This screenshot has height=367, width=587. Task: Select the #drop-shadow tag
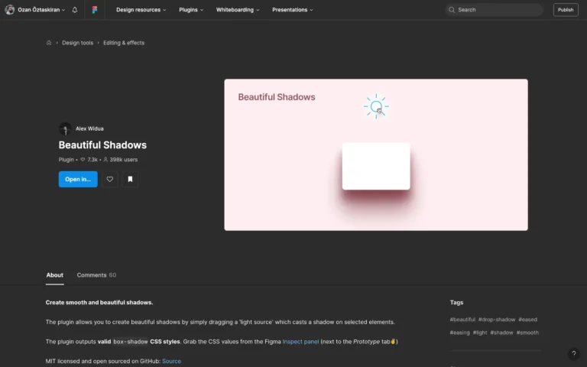tap(497, 320)
